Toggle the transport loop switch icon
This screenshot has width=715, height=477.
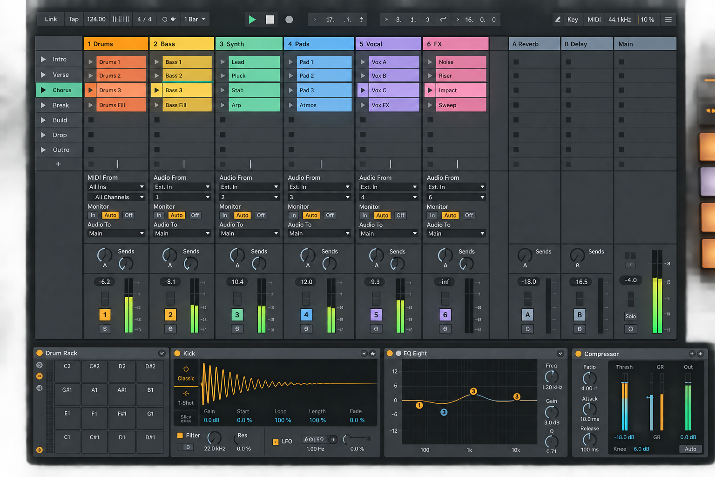(x=443, y=20)
